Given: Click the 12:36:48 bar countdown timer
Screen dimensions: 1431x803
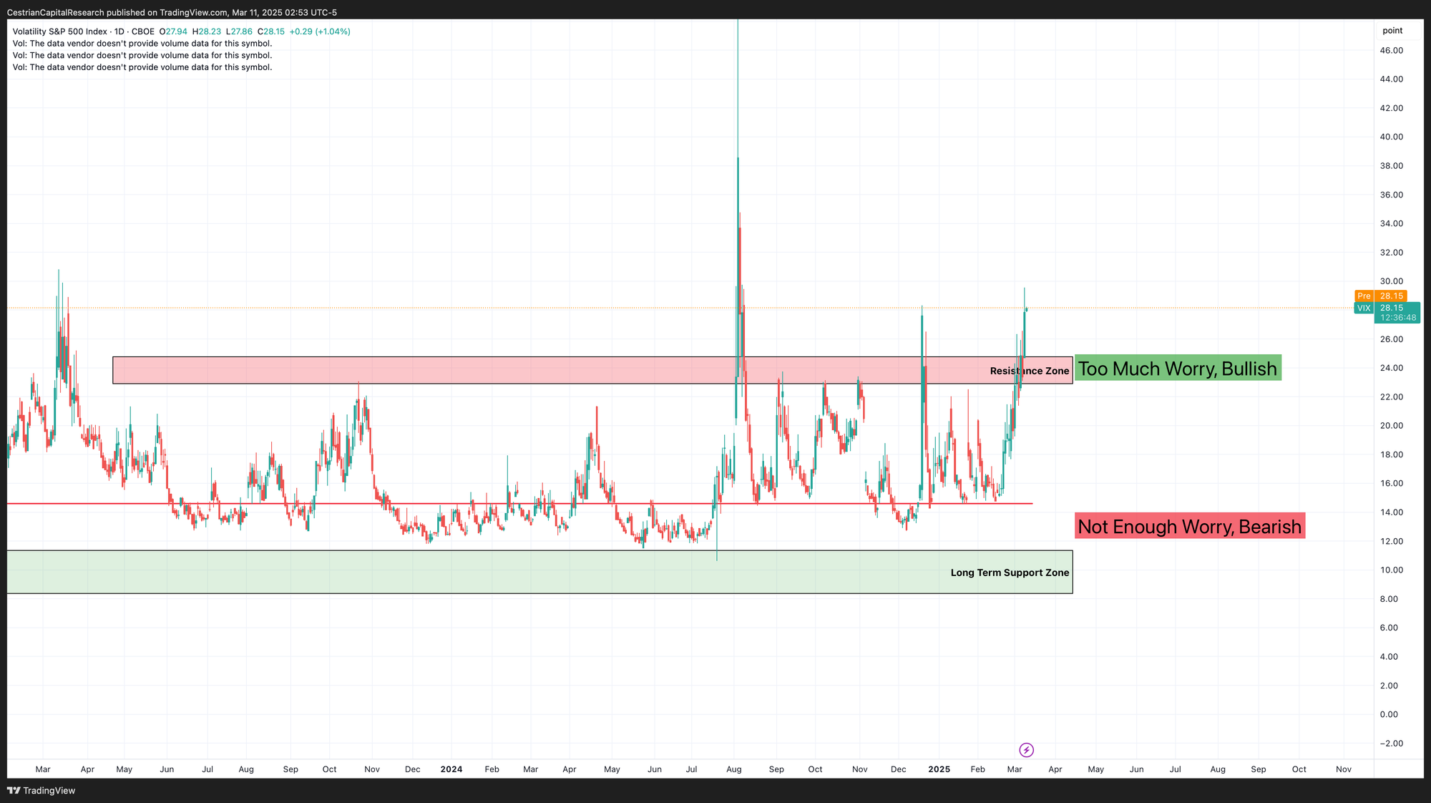Looking at the screenshot, I should [1397, 318].
